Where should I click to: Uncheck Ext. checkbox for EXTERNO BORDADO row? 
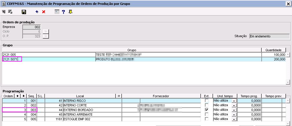point(207,110)
